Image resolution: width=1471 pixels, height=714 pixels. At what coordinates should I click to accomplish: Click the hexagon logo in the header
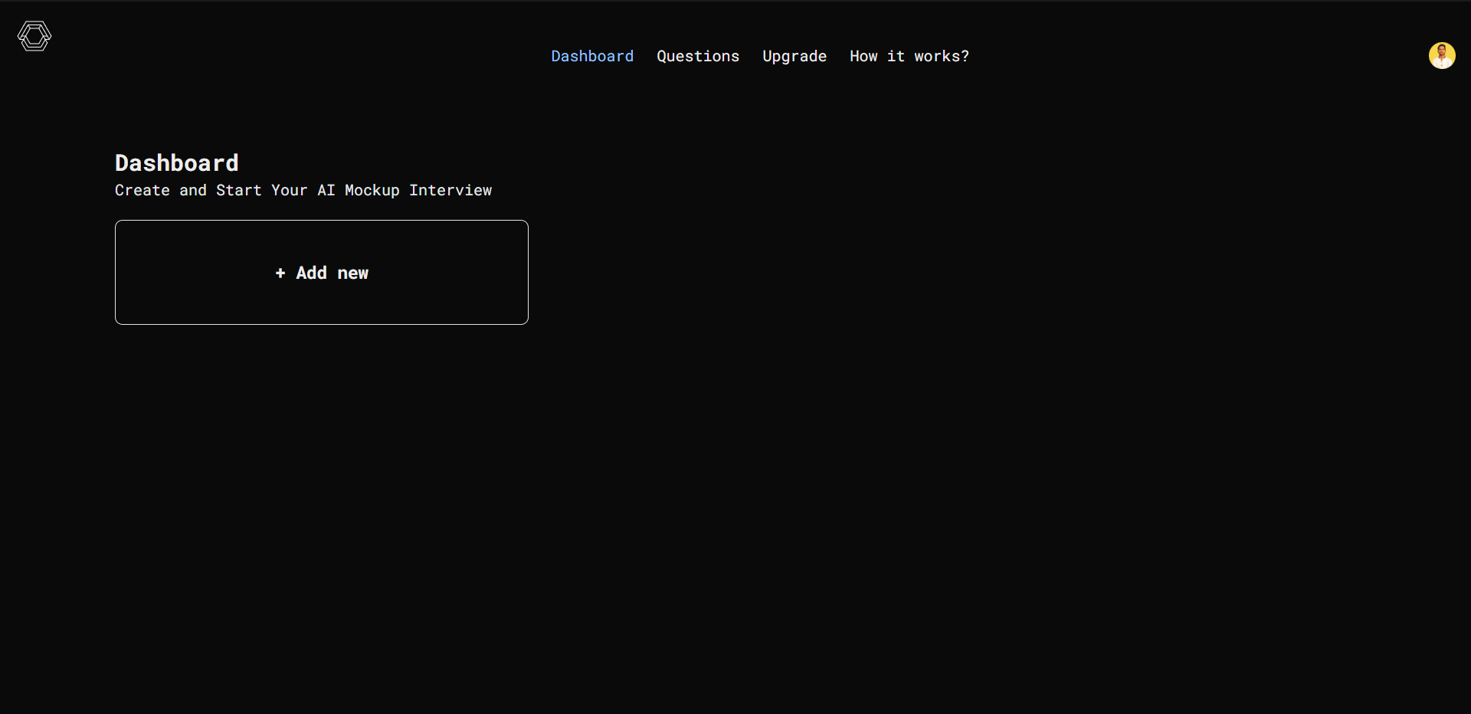(34, 36)
